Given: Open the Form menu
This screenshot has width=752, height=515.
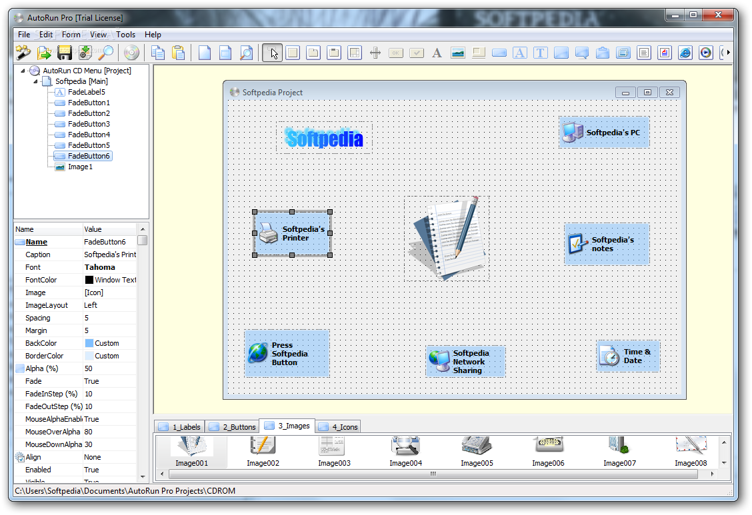Looking at the screenshot, I should coord(71,35).
